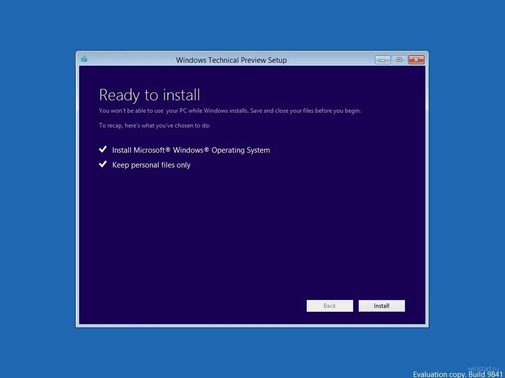
Task: Click the 'Windows Technical Preview Setup' window title
Action: 231,60
